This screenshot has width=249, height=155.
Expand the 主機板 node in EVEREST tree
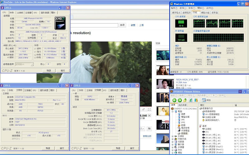172,136
